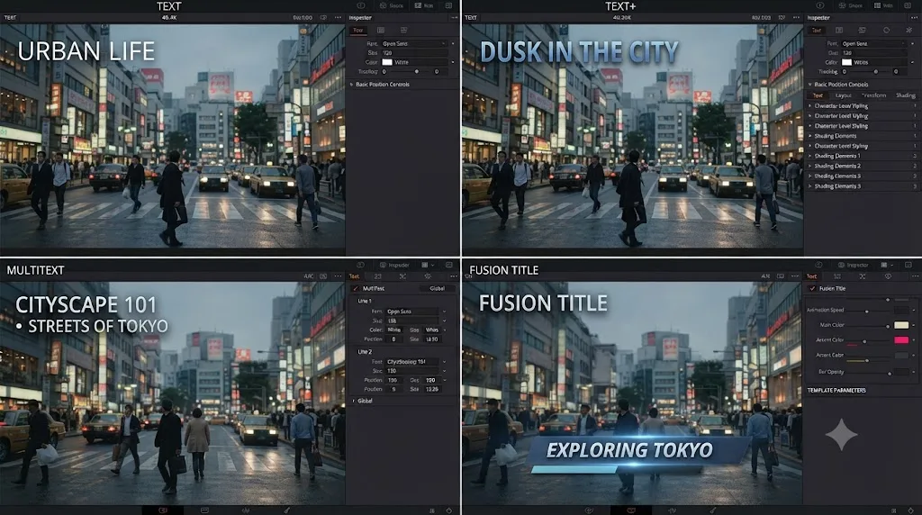Click the second tab icon in FUSION TITLE inspector
This screenshot has height=515, width=922.
(x=837, y=276)
